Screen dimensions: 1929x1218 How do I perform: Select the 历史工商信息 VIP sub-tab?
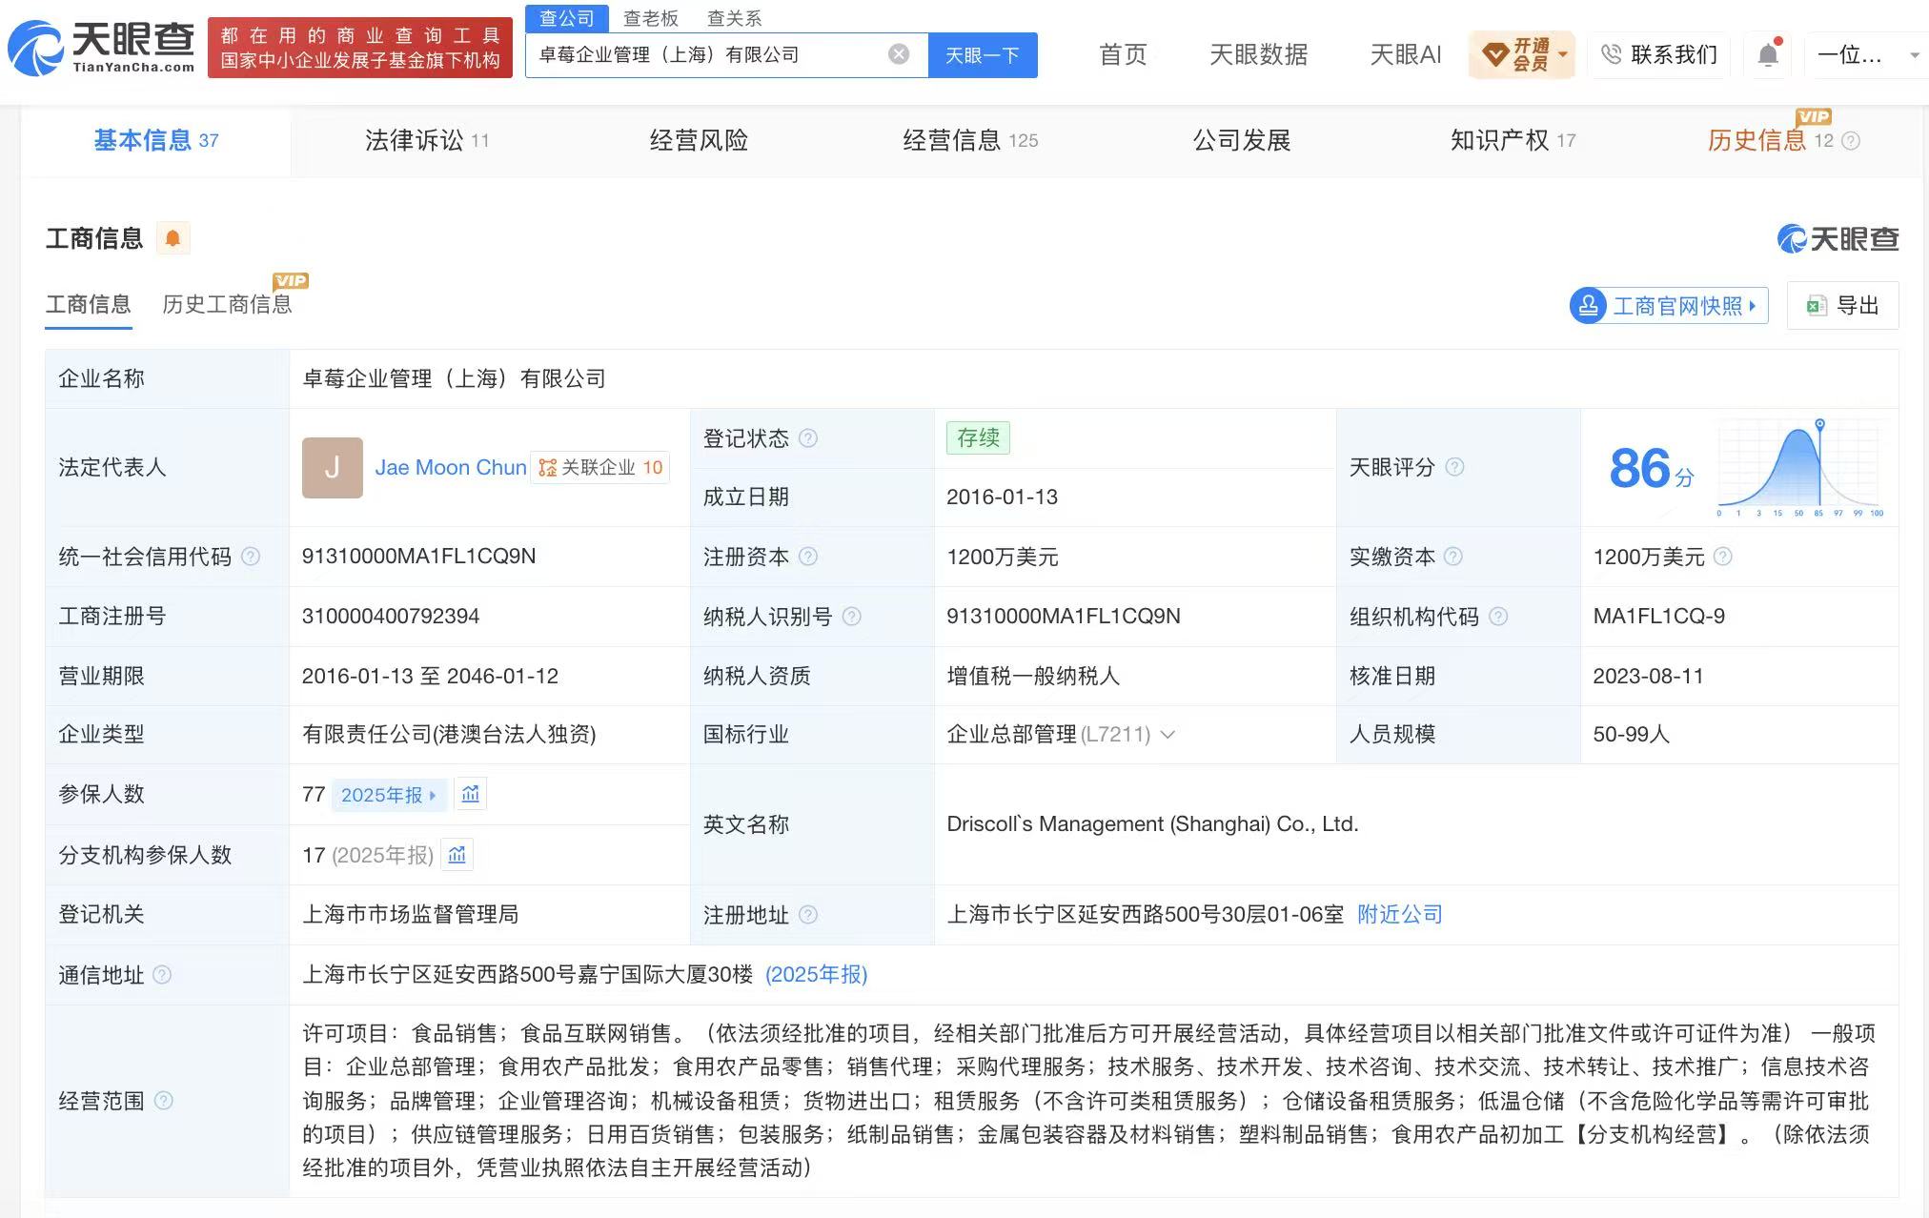pos(227,305)
